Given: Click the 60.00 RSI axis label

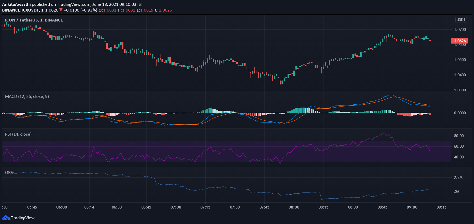Looking at the screenshot, I should tap(459, 146).
